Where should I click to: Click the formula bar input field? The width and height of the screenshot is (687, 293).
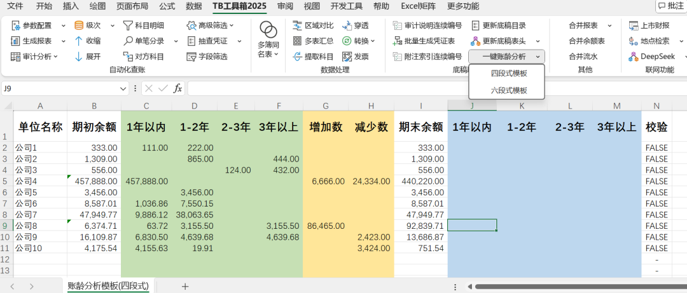(437, 88)
